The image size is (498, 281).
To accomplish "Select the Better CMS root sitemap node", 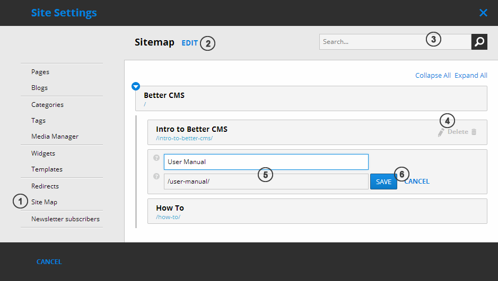I will click(x=311, y=98).
